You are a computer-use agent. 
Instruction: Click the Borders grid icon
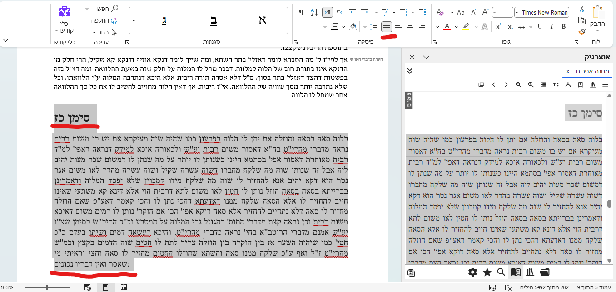click(x=334, y=27)
